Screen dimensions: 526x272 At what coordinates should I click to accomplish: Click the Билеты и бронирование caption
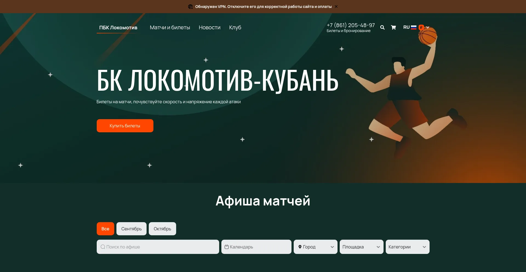(x=348, y=31)
